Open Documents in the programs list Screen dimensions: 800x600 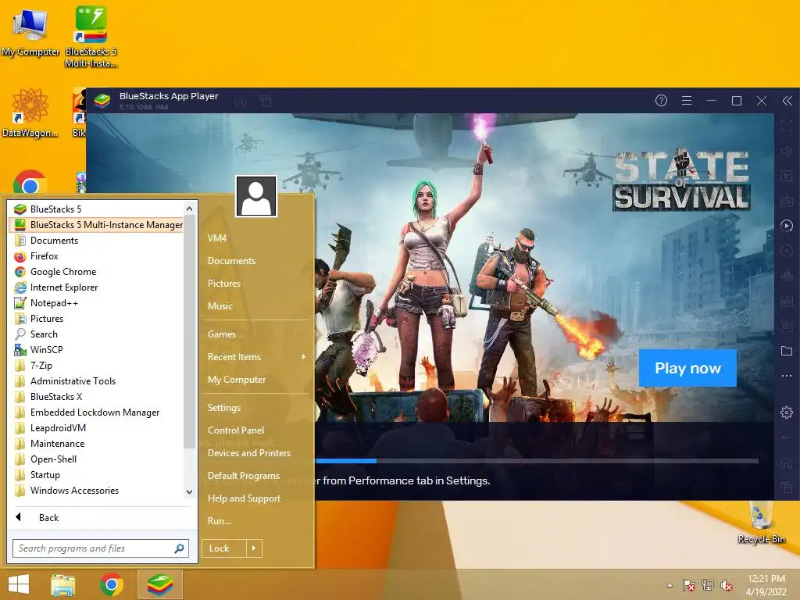(95, 241)
